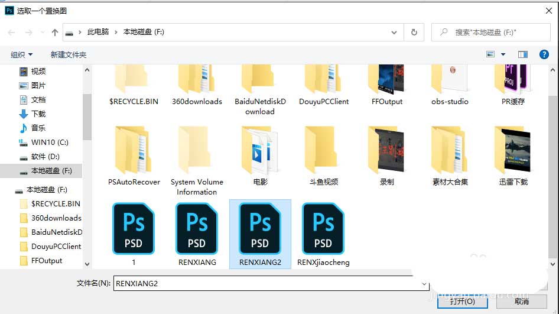Go forward with the right arrow
The image size is (559, 314).
coord(28,33)
